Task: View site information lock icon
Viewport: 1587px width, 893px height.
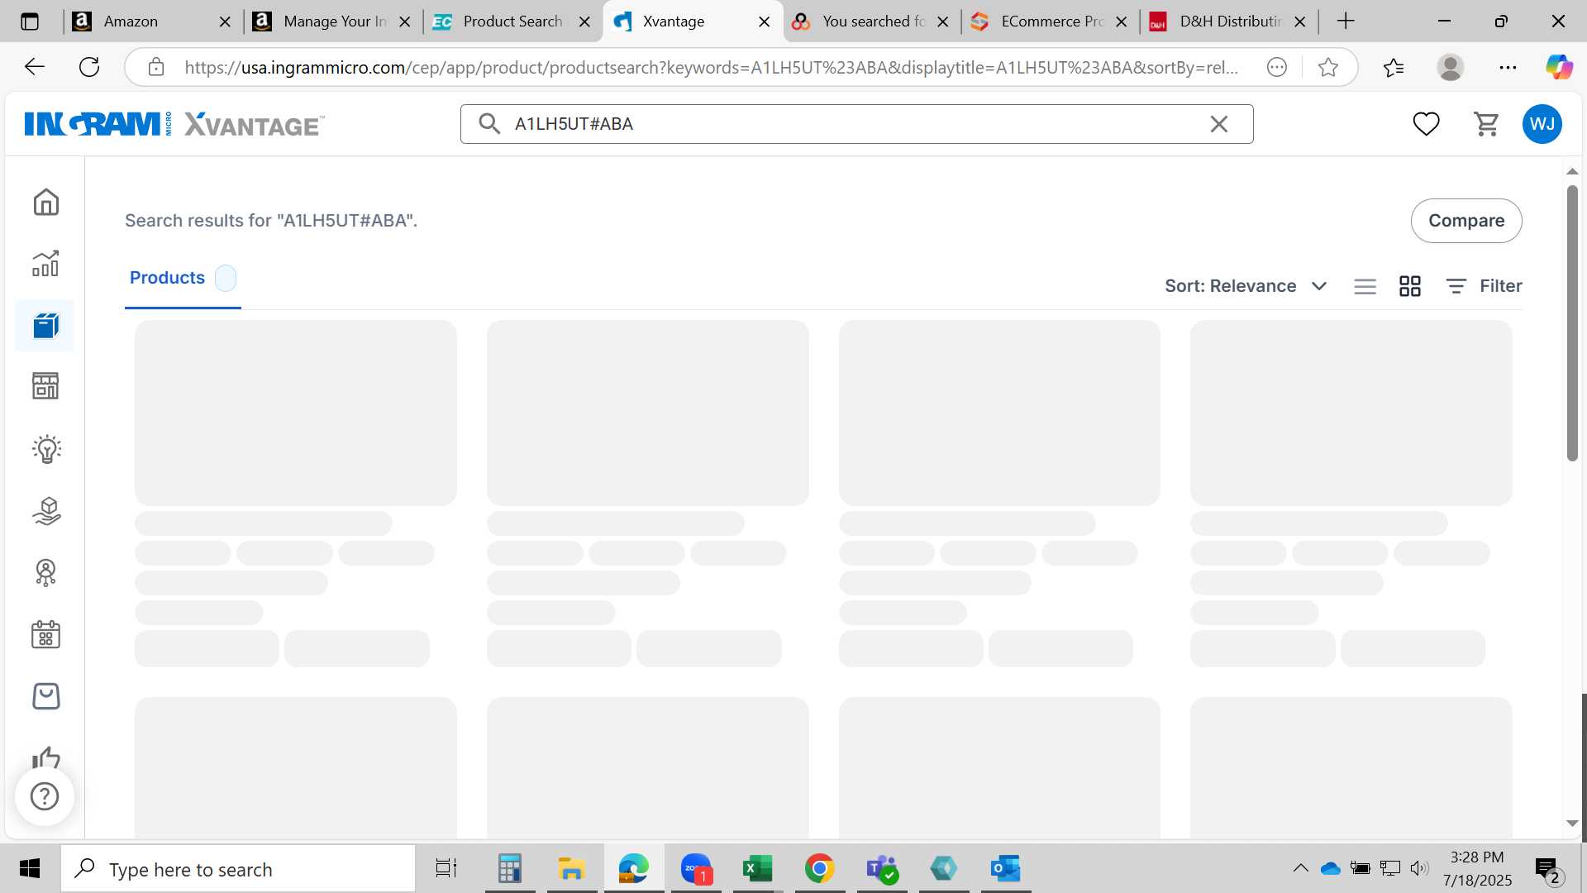Action: coord(156,67)
